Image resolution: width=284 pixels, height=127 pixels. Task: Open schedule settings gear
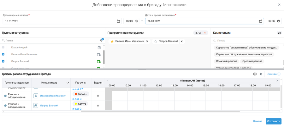coord(255,74)
